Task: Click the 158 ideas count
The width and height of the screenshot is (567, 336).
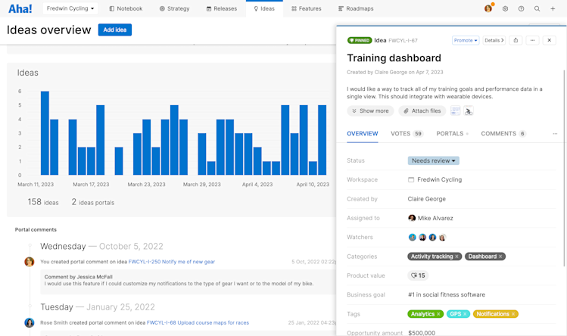Action: [x=43, y=202]
